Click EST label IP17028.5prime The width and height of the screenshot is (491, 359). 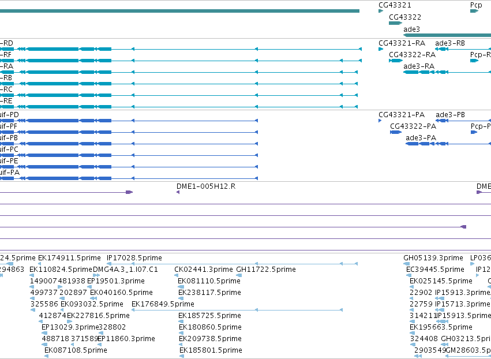134,258
